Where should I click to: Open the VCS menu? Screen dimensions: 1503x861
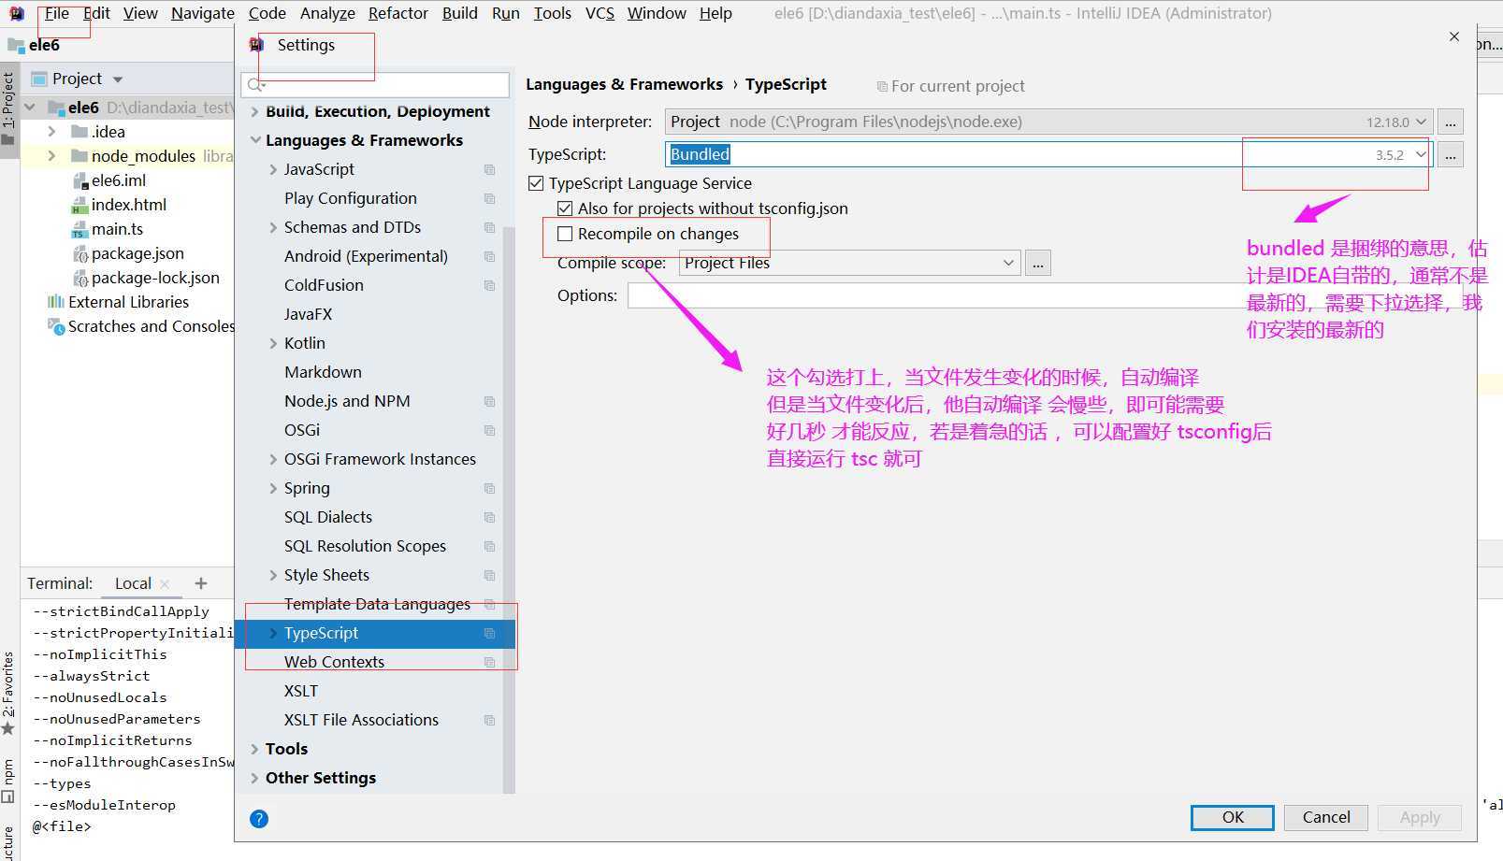coord(600,13)
